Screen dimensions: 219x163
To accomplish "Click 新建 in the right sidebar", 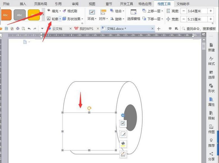I will coord(211,47).
